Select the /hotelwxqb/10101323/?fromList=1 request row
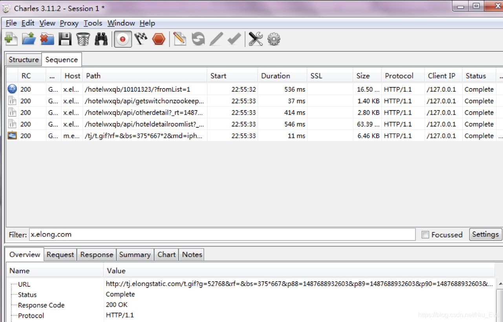503x322 pixels. [x=254, y=89]
